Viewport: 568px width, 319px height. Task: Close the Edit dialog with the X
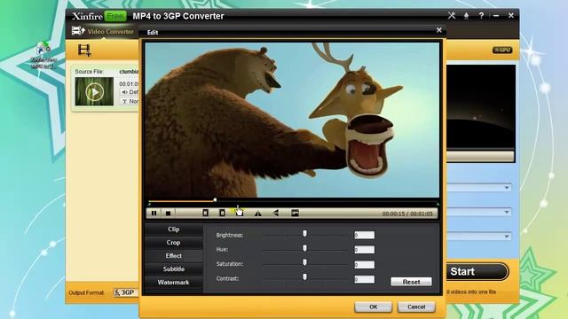click(439, 30)
